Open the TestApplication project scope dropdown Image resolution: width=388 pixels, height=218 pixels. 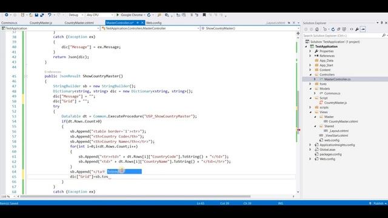click(x=98, y=28)
